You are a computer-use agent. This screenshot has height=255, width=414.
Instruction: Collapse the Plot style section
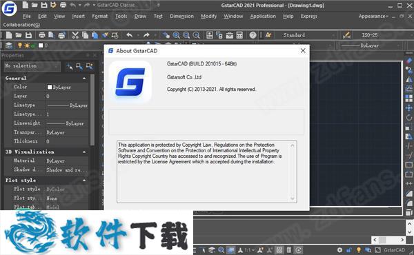[84, 181]
